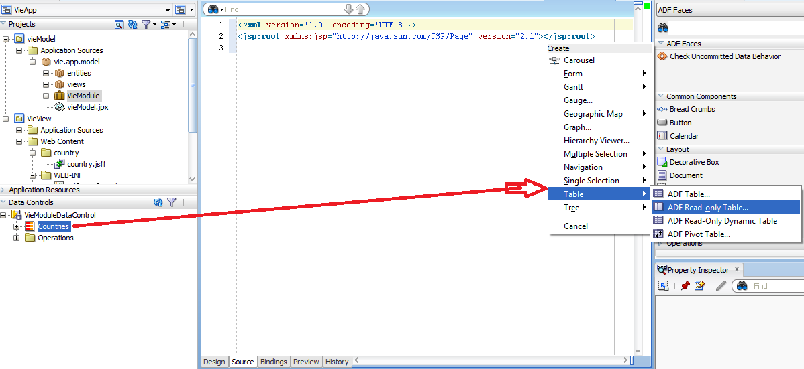Select country.jsff file in Projects tree
Viewport: 804px width, 369px height.
[x=87, y=164]
